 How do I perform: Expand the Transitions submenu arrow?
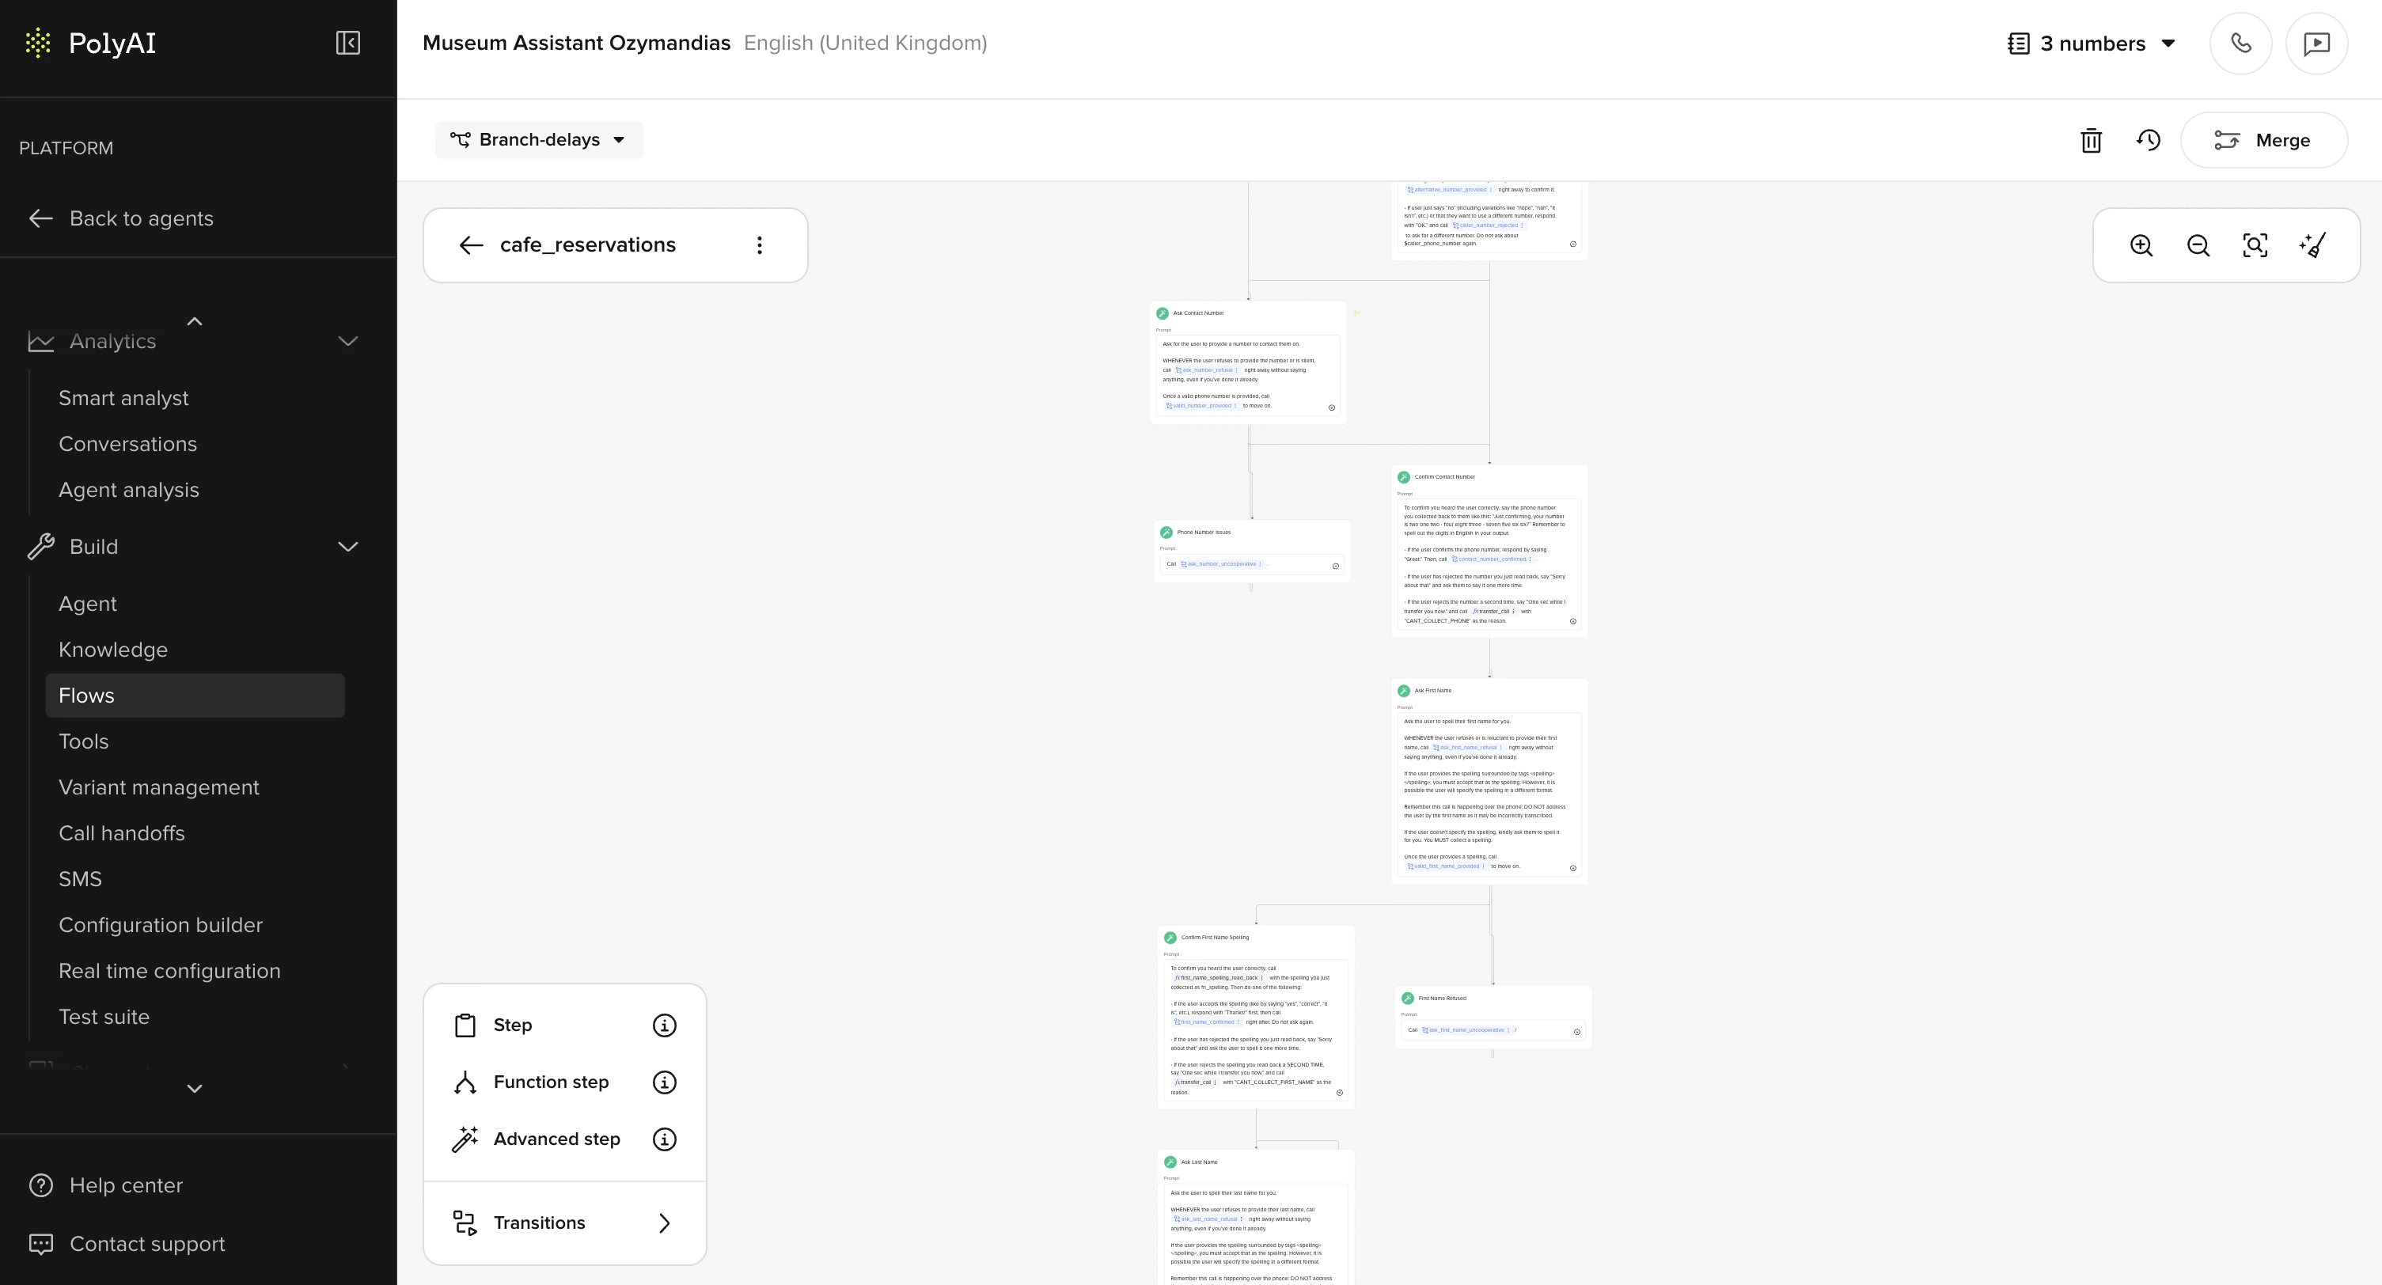(x=664, y=1223)
